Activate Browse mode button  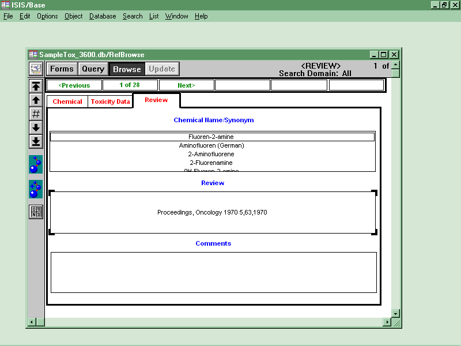[x=127, y=69]
